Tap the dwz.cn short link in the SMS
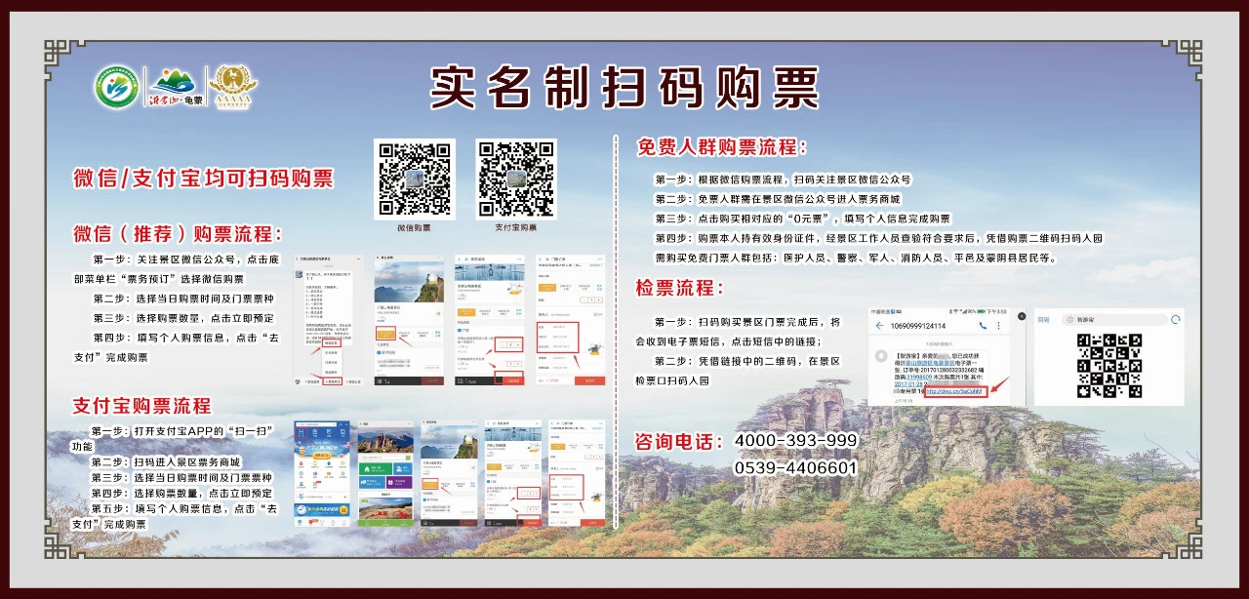This screenshot has width=1249, height=599. click(x=955, y=391)
